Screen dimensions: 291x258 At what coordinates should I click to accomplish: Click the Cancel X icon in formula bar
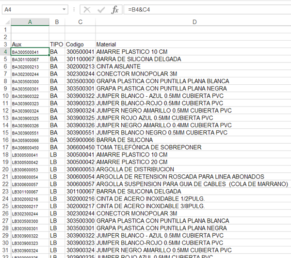pos(87,10)
